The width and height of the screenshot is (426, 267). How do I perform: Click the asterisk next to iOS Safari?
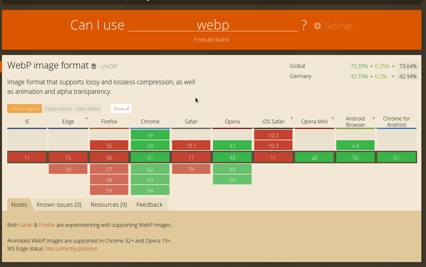pos(291,119)
